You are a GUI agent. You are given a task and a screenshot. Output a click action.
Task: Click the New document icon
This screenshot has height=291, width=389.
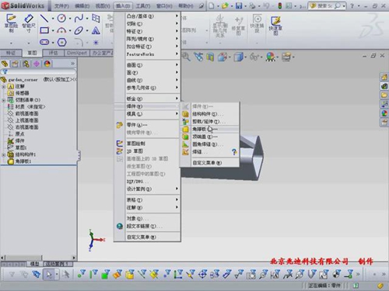coord(212,5)
